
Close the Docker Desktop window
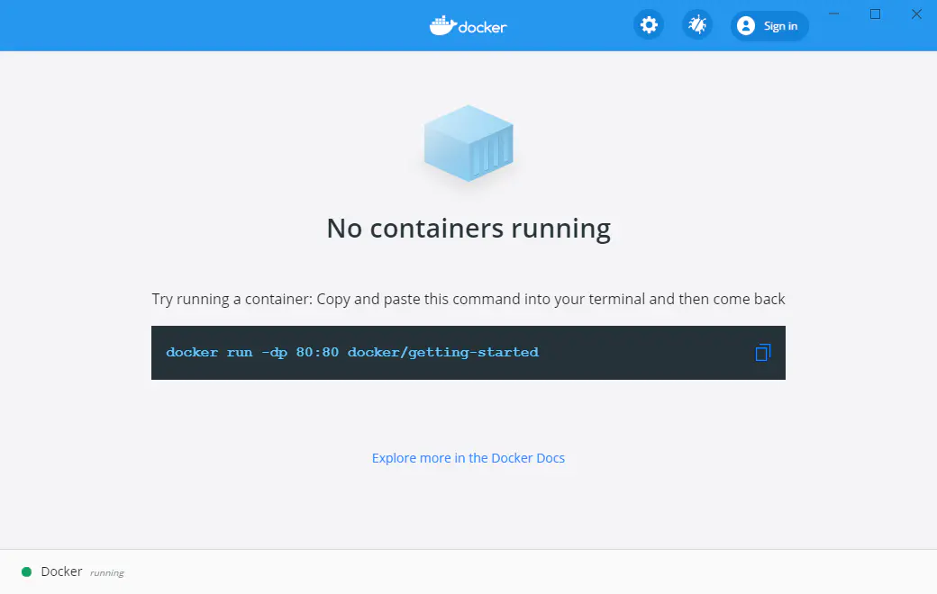click(916, 13)
